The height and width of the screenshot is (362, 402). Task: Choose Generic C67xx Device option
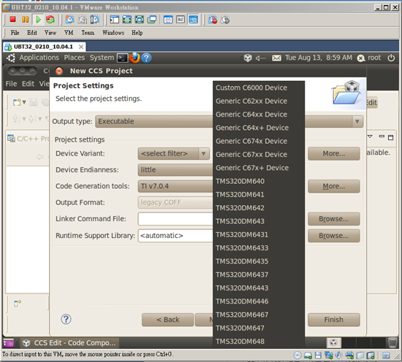(x=259, y=155)
